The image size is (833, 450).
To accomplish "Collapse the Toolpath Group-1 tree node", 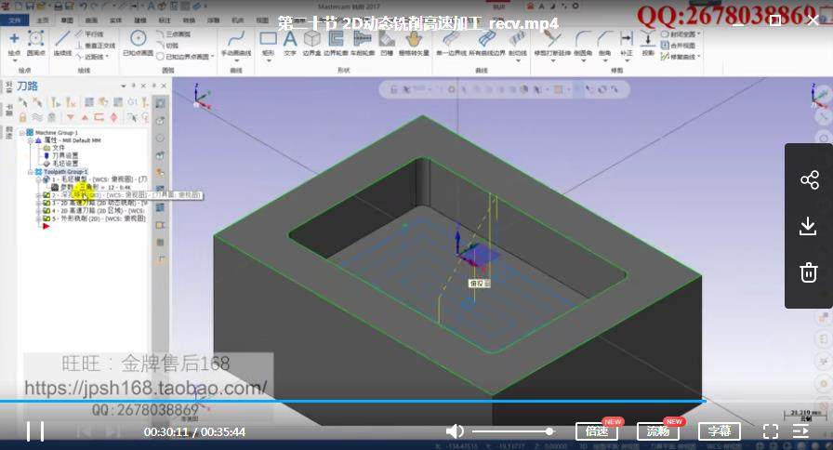I will [31, 172].
